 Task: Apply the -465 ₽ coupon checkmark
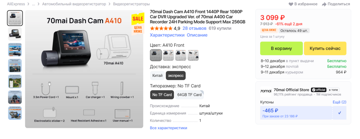coord(340,113)
